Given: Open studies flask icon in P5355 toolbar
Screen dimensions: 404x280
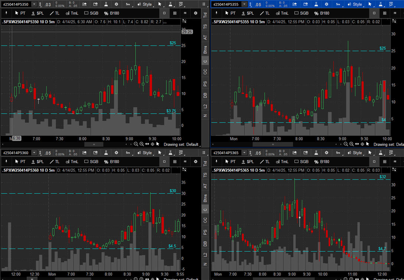Looking at the screenshot, I should (x=316, y=4).
